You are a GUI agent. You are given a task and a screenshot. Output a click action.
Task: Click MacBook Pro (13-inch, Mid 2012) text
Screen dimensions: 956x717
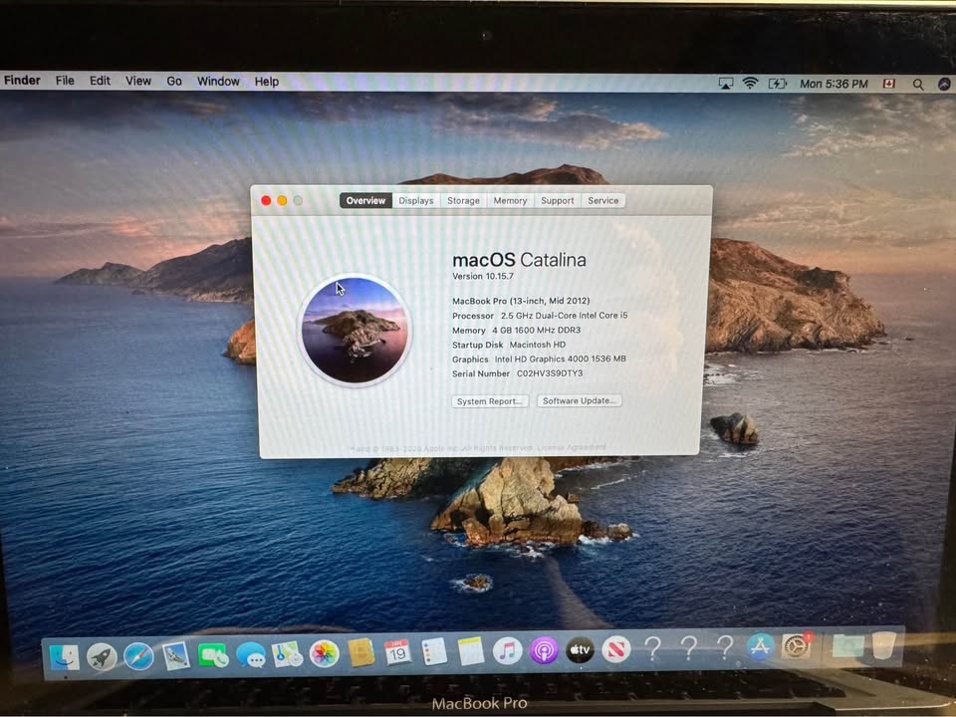click(521, 301)
